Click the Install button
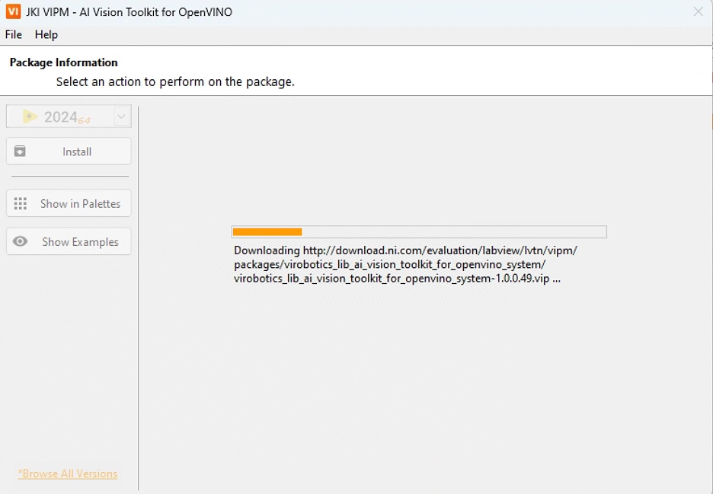Screen dimensions: 713x494 pyautogui.click(x=69, y=151)
